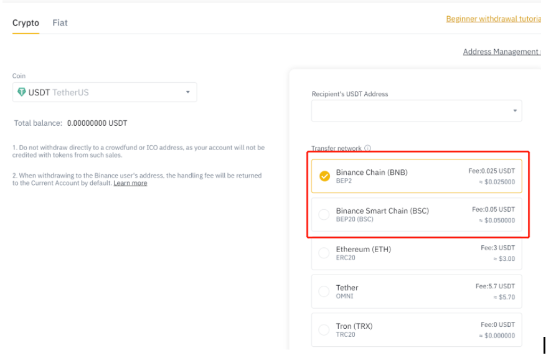This screenshot has height=363, width=551.
Task: Click the Fee:3 USDT Ethereum option row
Action: click(417, 253)
